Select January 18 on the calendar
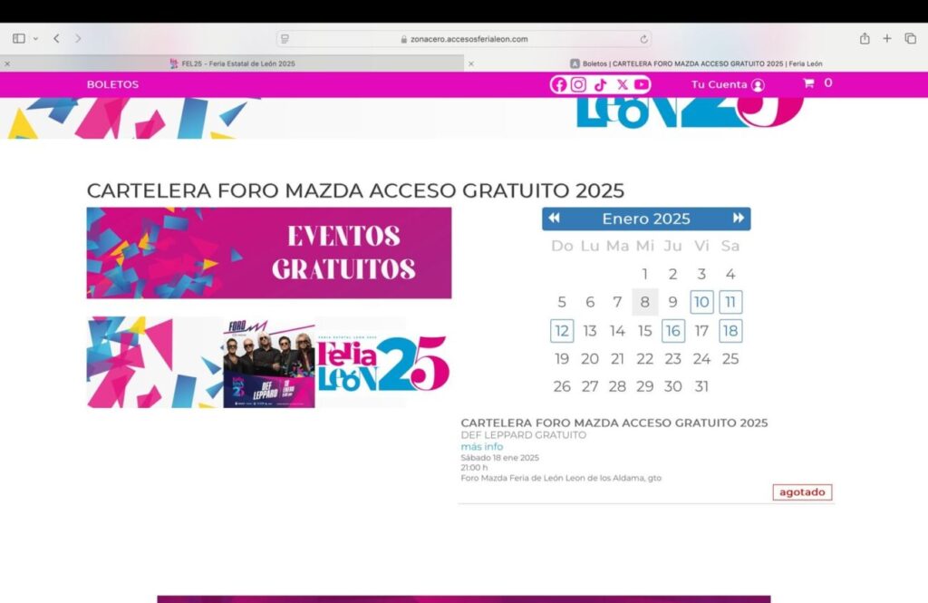 click(x=730, y=331)
